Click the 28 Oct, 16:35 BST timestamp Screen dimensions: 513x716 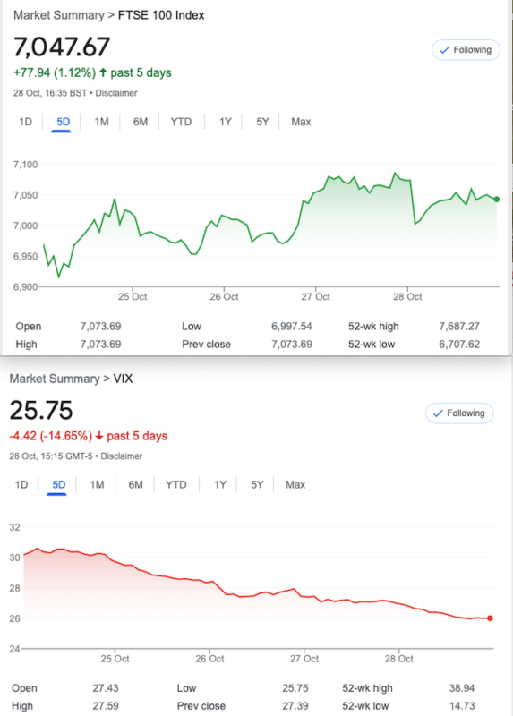coord(50,93)
